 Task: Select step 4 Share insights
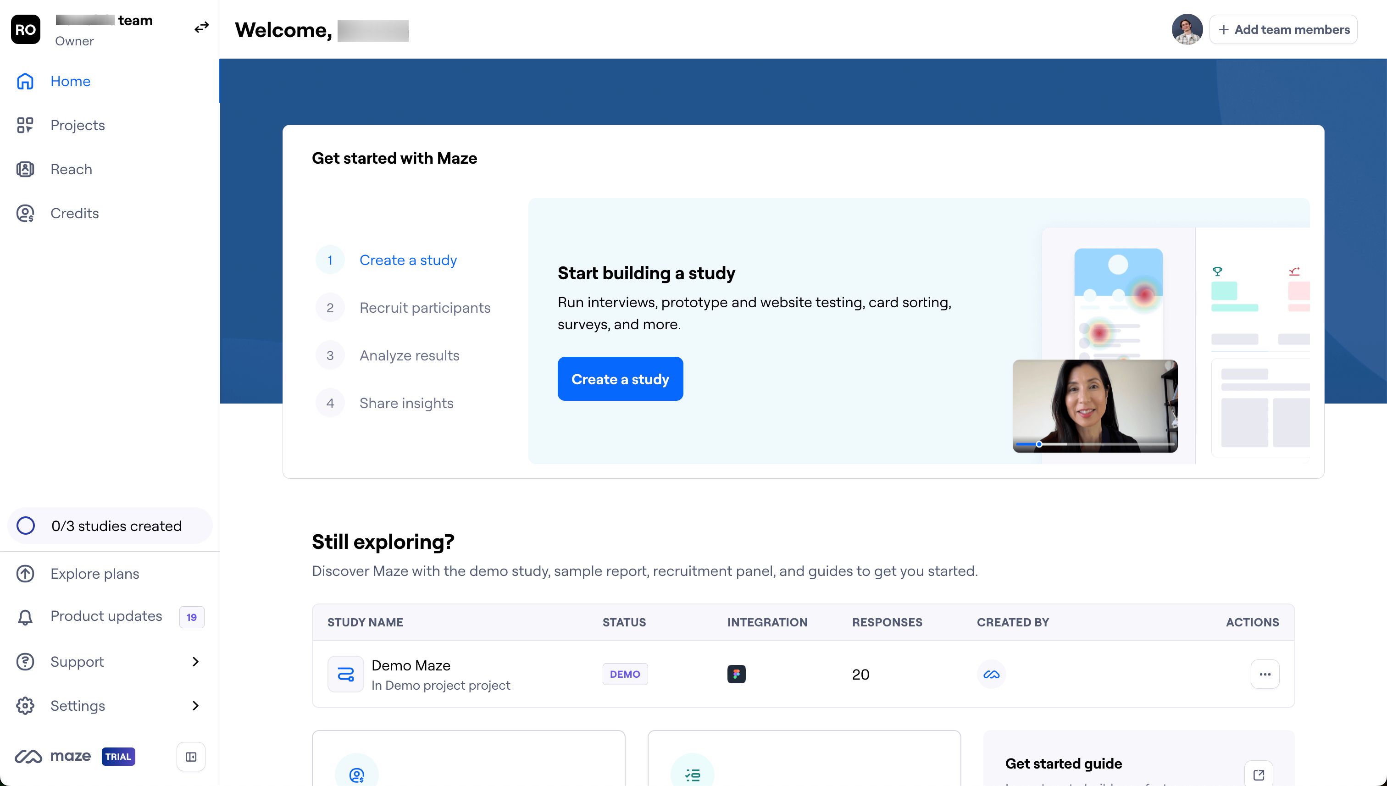(x=384, y=403)
